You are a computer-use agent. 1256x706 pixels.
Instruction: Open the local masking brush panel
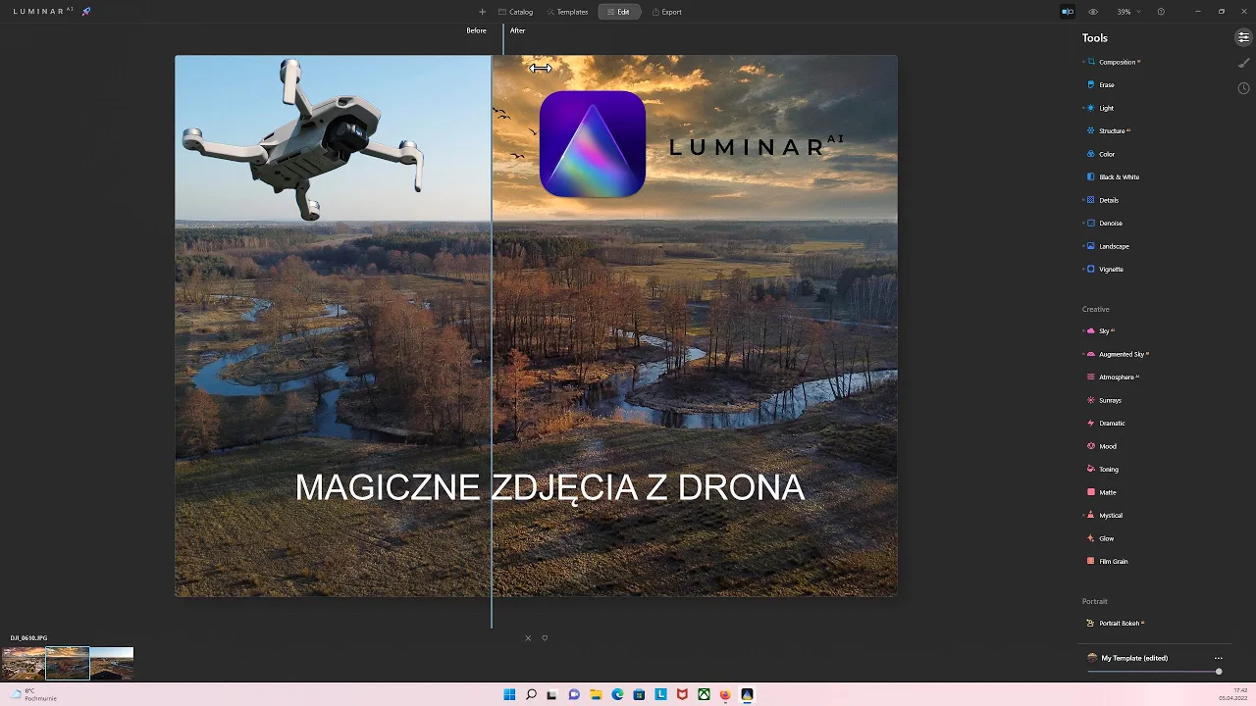coord(1243,63)
